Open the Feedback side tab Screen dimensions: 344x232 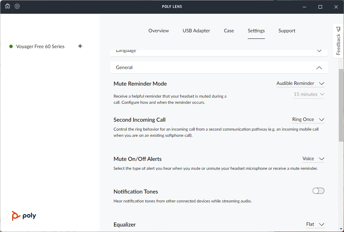[338, 41]
